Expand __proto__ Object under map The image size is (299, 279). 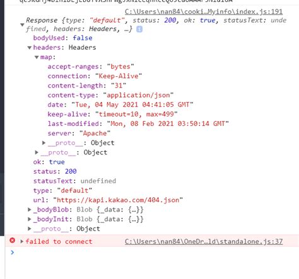[x=44, y=143]
